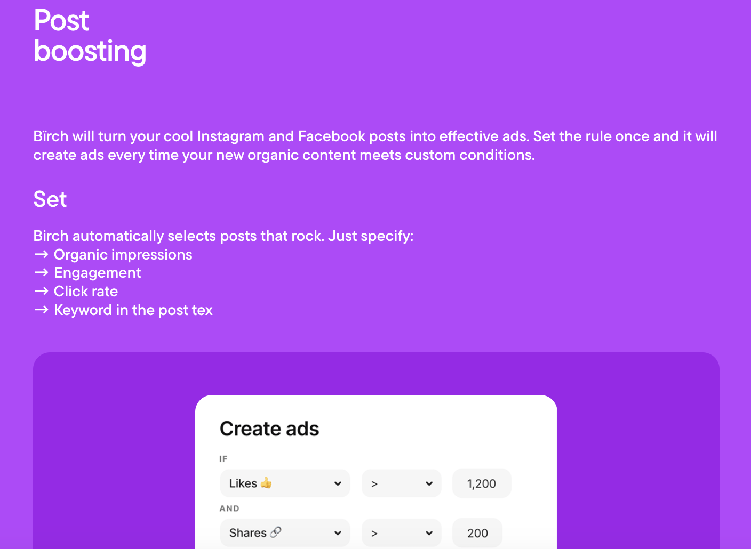Expand the greater-than operator dropdown for Shares
The height and width of the screenshot is (549, 751).
[x=401, y=533]
